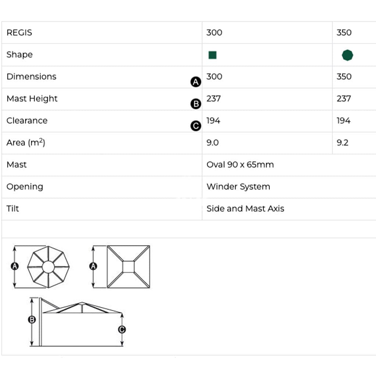Open the side-view parasol diagram
Viewport: 376px width, 376px height.
(81, 323)
